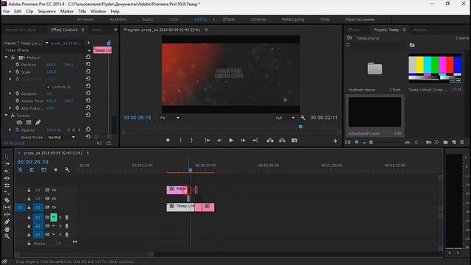Click timeline playhead on ruler

coord(190,170)
